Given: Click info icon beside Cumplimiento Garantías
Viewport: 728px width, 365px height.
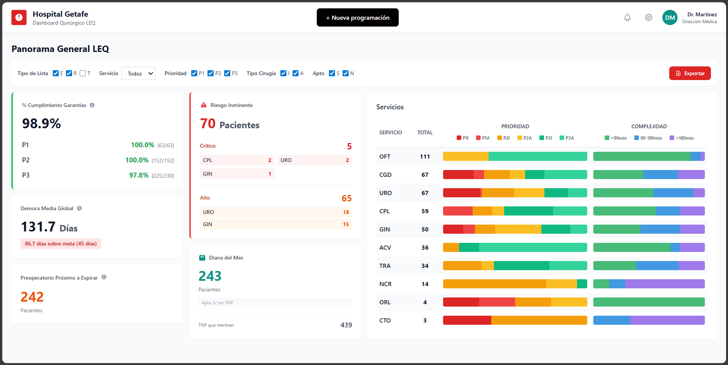Looking at the screenshot, I should (92, 105).
